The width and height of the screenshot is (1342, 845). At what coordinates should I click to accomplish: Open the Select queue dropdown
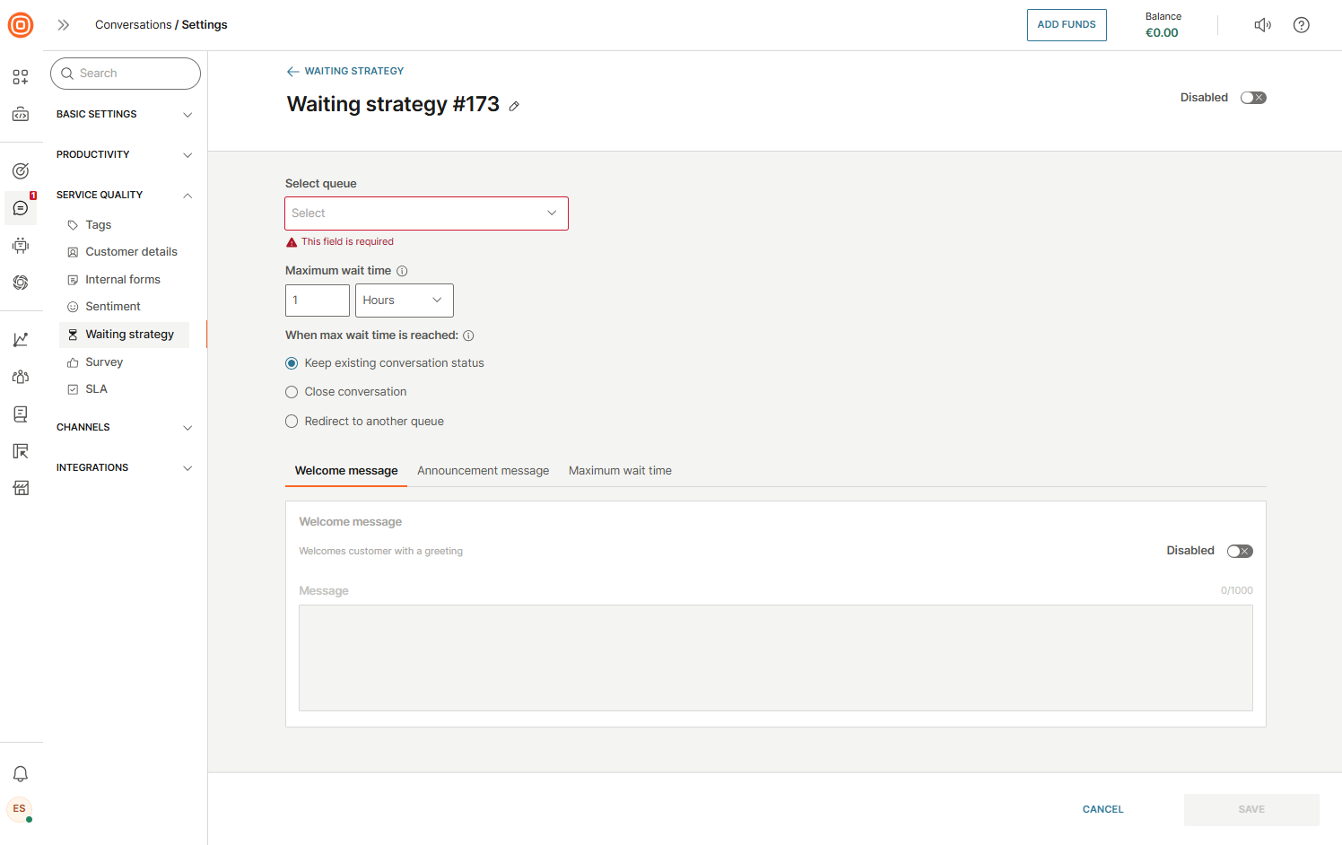[x=426, y=213]
